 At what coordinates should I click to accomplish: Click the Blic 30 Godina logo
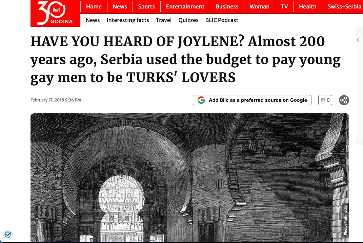(x=55, y=13)
